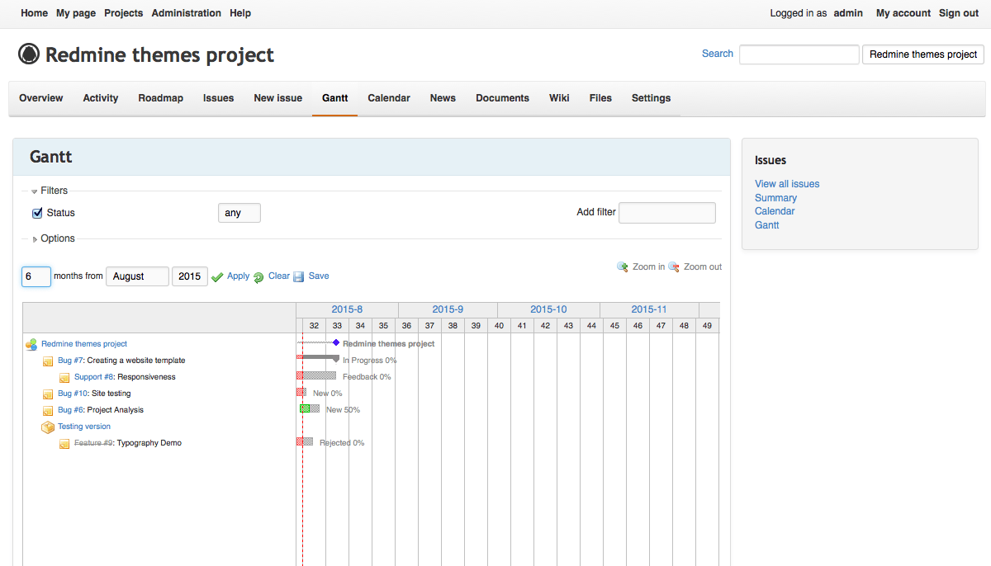Screen dimensions: 991x566
Task: Open the Bug #7 issue link
Action: (71, 361)
